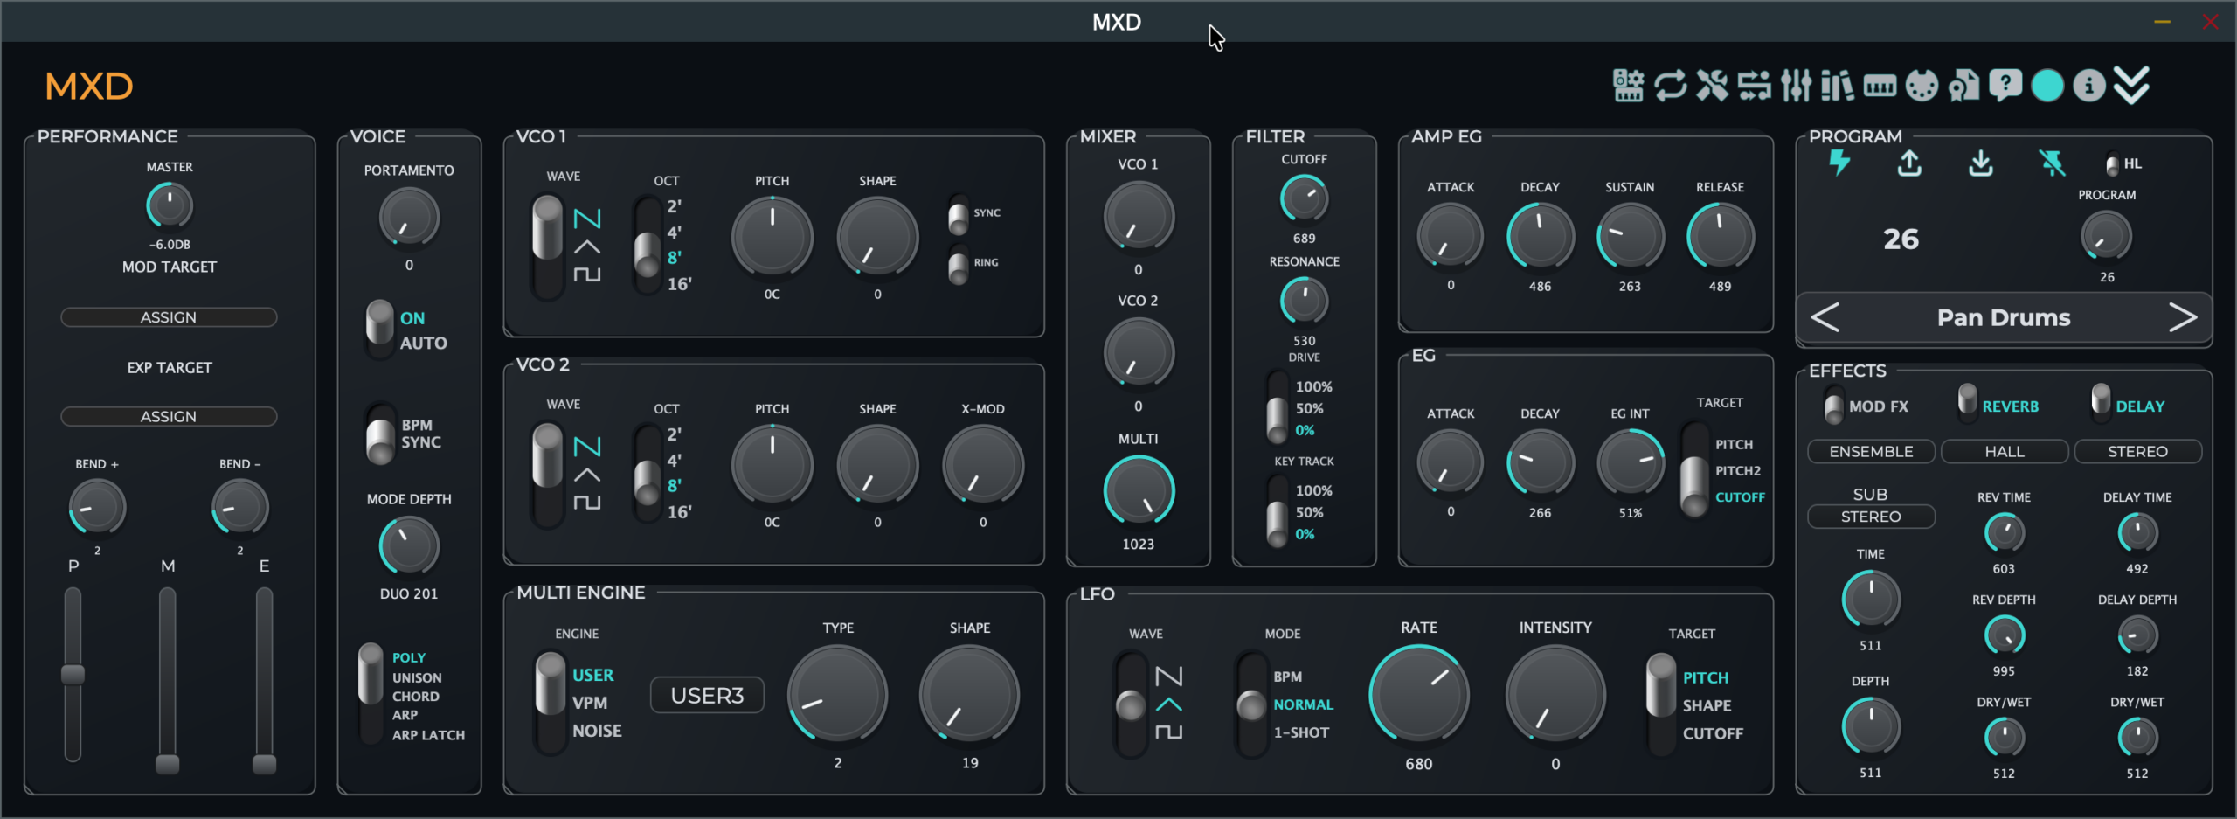
Task: Open the info circle icon
Action: point(2089,86)
